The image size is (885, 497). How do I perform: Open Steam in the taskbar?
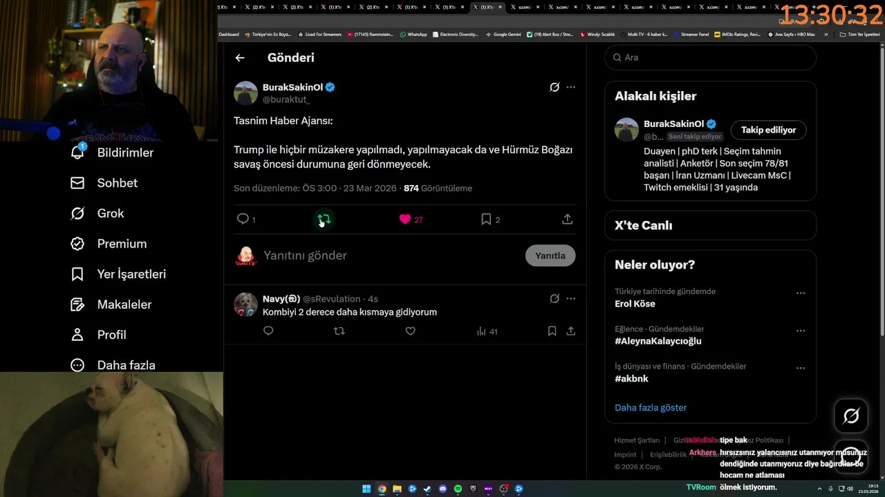[x=427, y=489]
